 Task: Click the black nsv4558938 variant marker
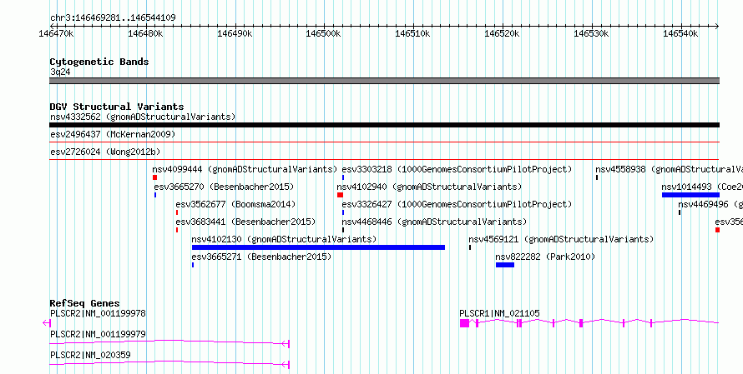597,177
